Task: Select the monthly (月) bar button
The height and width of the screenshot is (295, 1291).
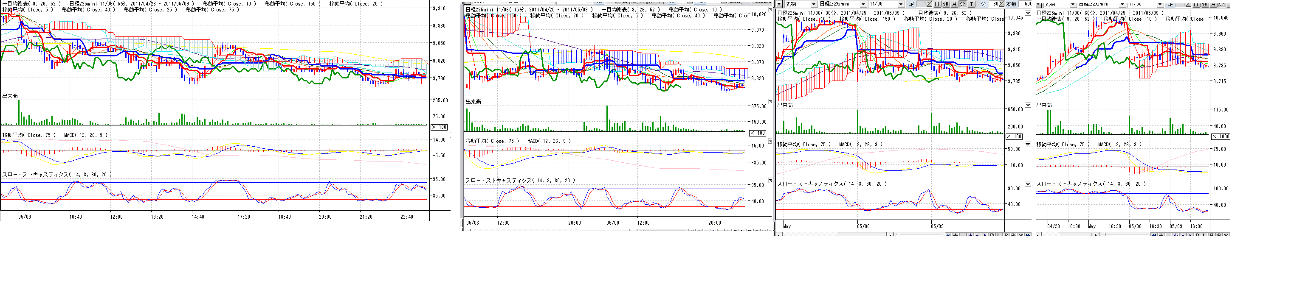Action: [x=954, y=4]
